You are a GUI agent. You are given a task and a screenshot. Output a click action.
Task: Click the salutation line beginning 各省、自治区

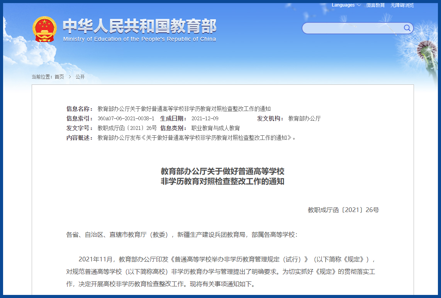click(x=182, y=234)
